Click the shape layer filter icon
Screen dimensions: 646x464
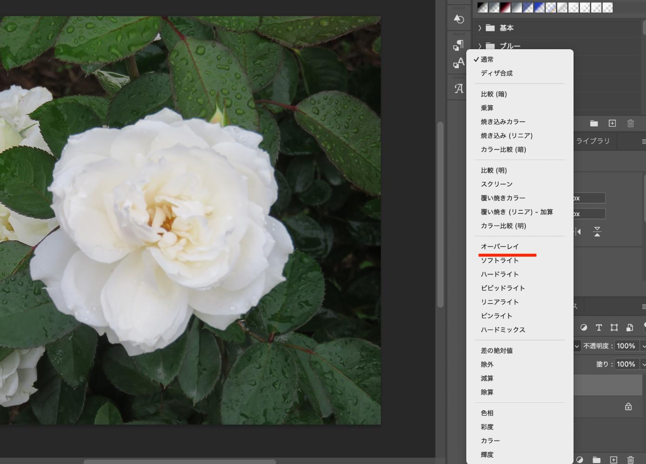click(x=614, y=328)
